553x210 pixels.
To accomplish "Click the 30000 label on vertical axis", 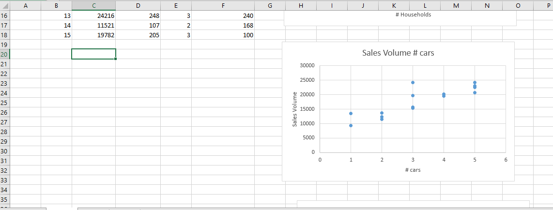I will [307, 65].
